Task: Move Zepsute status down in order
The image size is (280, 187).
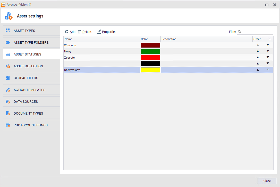Action: coord(268,57)
